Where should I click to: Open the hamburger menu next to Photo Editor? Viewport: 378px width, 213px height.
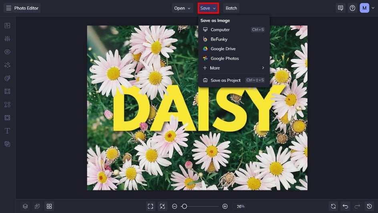point(9,8)
